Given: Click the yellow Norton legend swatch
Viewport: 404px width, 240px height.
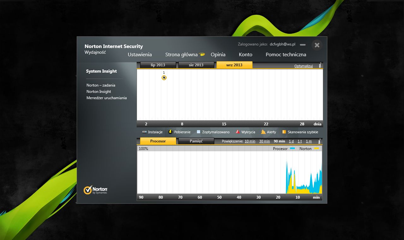Looking at the screenshot, I should [317, 148].
